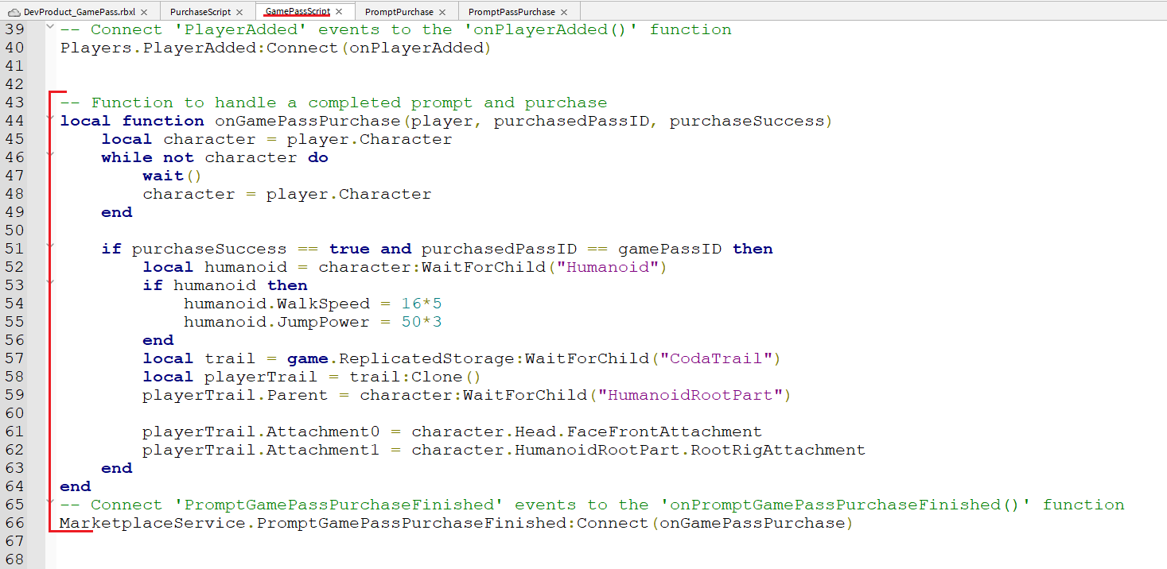This screenshot has height=569, width=1167.
Task: Click the 'Function to handle a completed prompt' comment
Action: coord(333,103)
